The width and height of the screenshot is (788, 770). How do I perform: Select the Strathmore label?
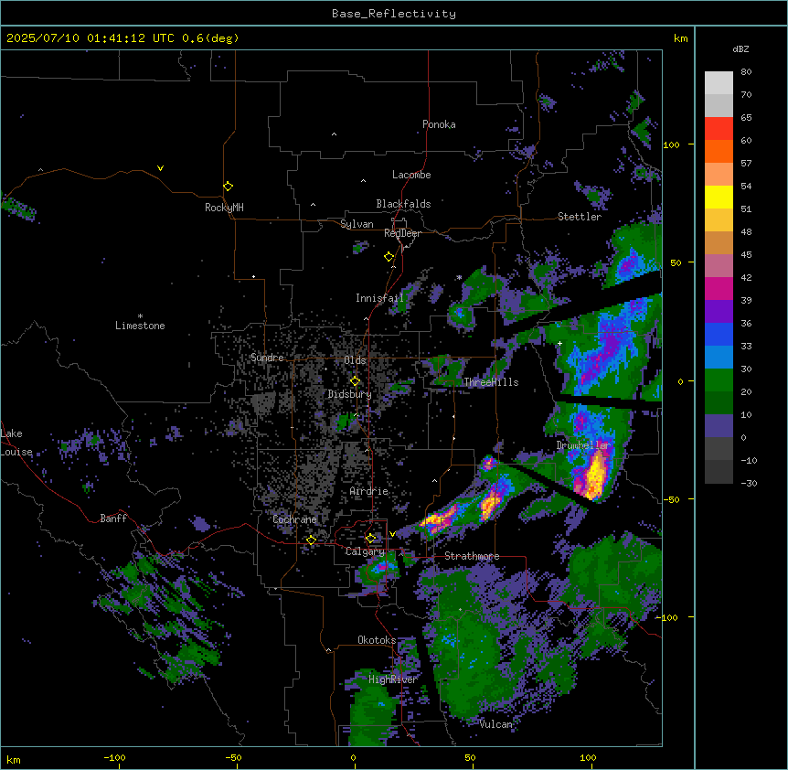(x=472, y=556)
